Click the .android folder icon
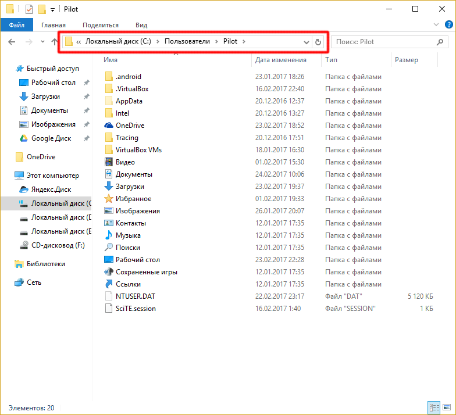The width and height of the screenshot is (456, 415). (108, 77)
